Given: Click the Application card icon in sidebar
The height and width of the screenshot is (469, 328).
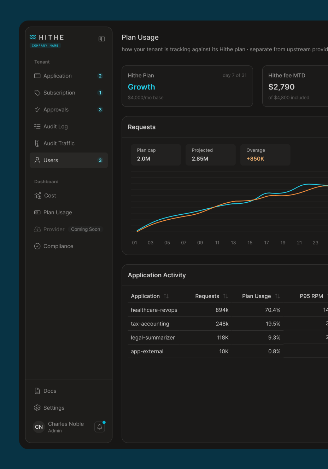Looking at the screenshot, I should coord(37,76).
